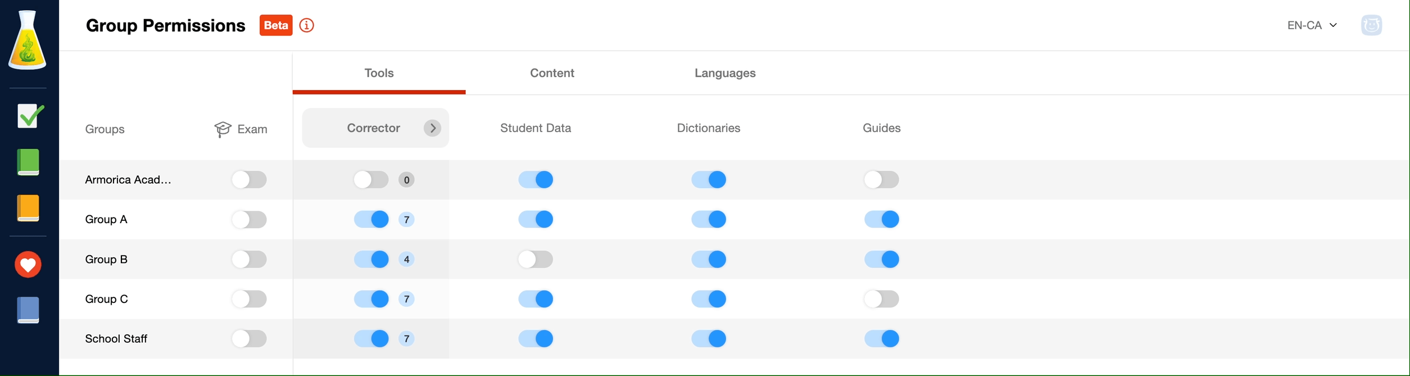Open the orange book guides icon
Image resolution: width=1410 pixels, height=376 pixels.
click(28, 209)
